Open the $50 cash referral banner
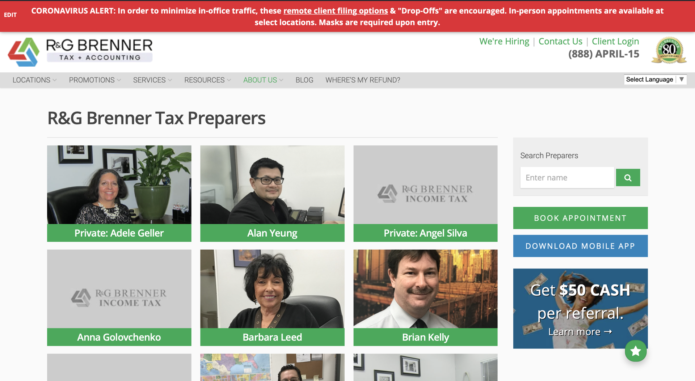Screen dimensions: 695x381 click(x=580, y=309)
